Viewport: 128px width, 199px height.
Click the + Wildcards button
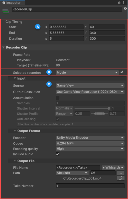pos(113,167)
